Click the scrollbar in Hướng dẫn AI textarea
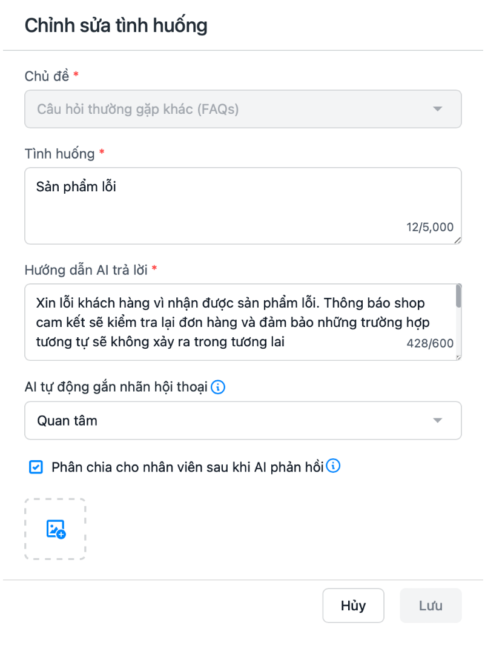 coord(458,297)
